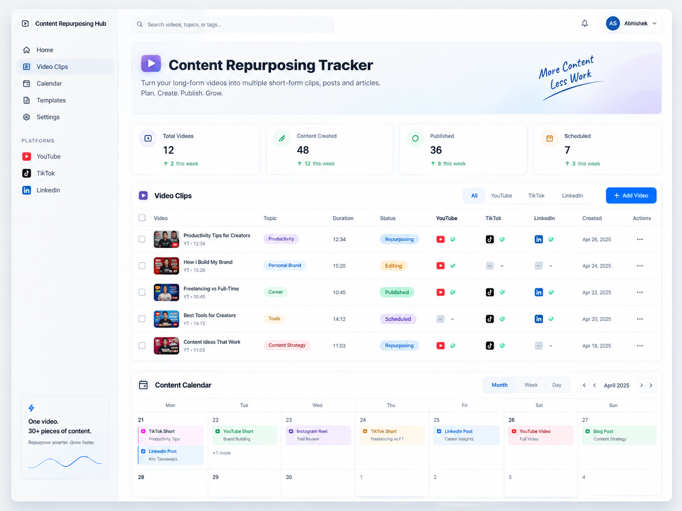
Task: Check the Freelancing vs Full-Time row
Action: tap(142, 292)
